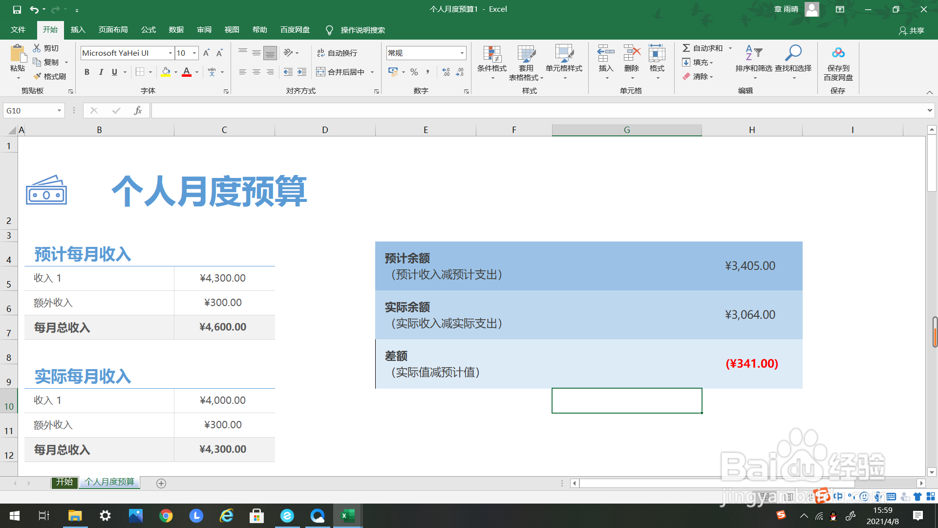Open the 开始 worksheet tab
The width and height of the screenshot is (938, 528).
(x=64, y=482)
